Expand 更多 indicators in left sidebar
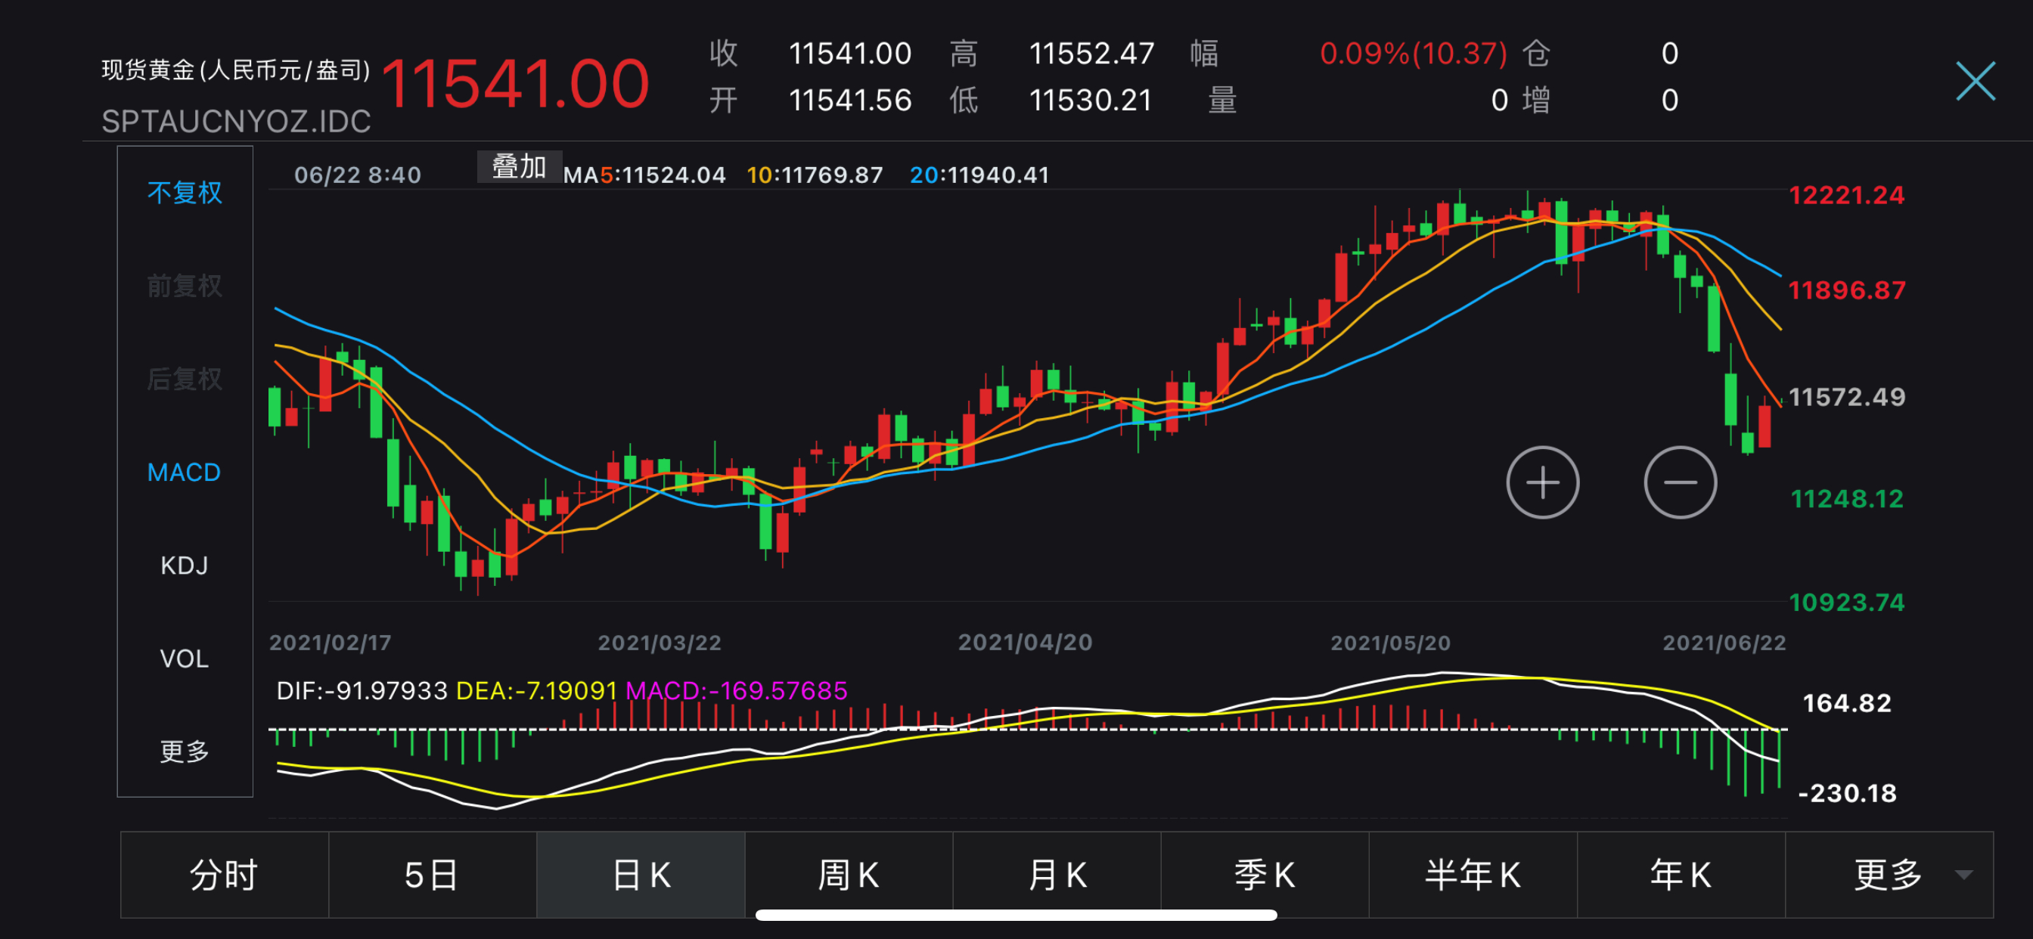This screenshot has width=2033, height=939. pos(185,751)
